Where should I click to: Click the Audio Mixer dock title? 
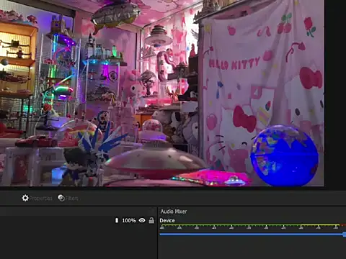174,212
